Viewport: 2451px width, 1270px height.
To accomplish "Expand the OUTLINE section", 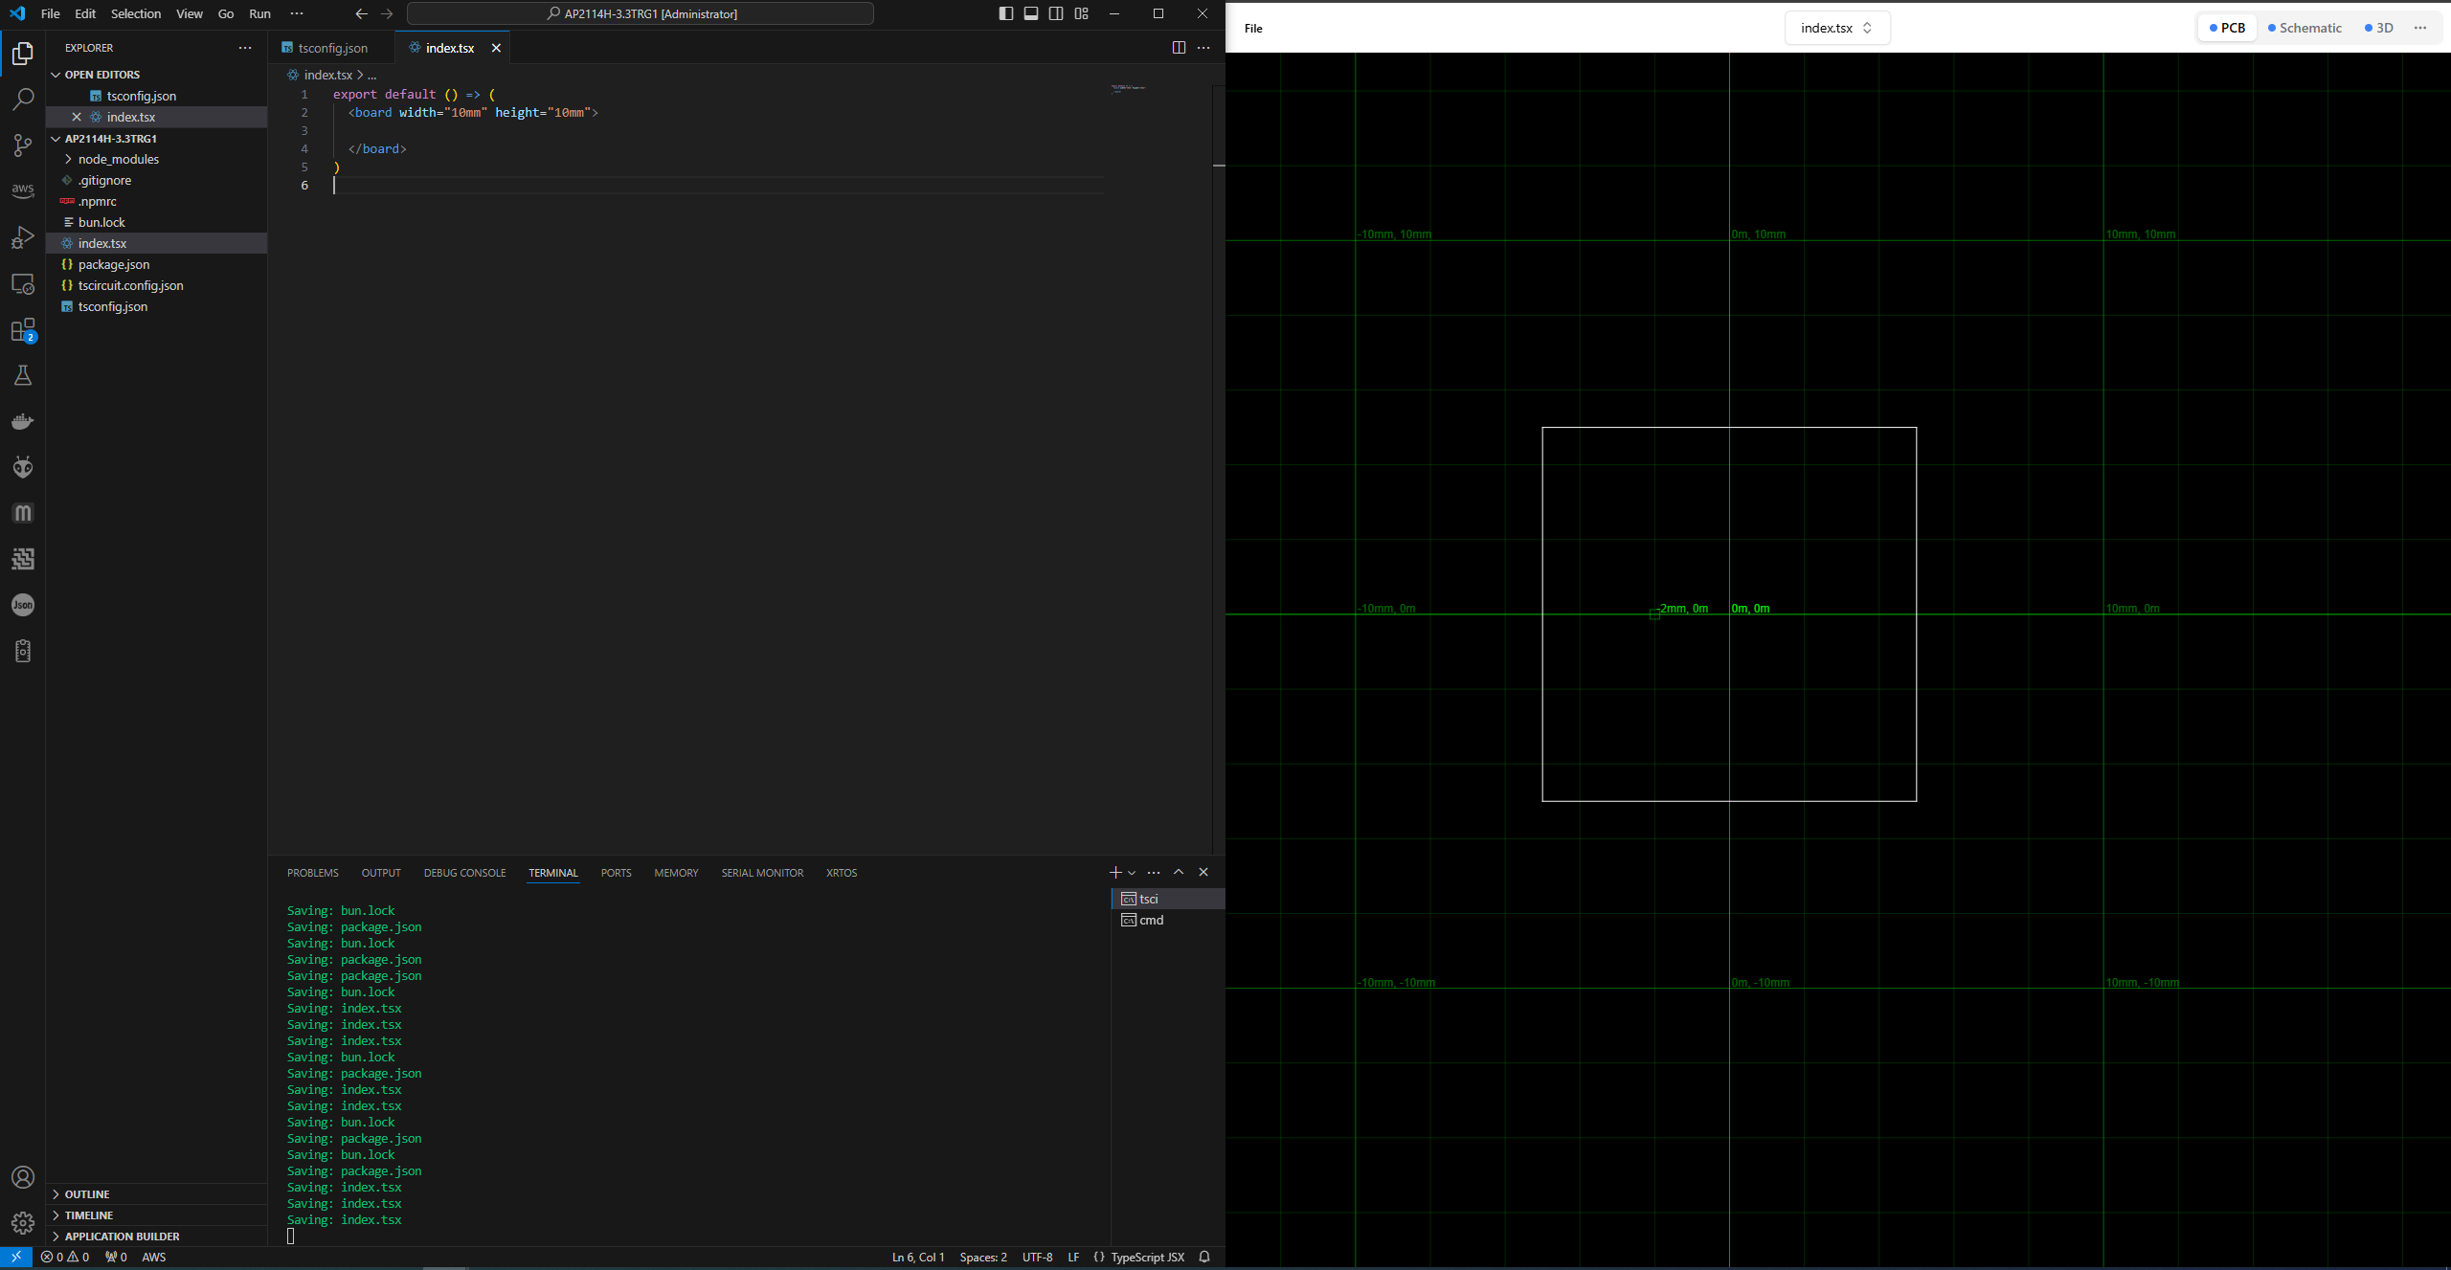I will click(87, 1194).
